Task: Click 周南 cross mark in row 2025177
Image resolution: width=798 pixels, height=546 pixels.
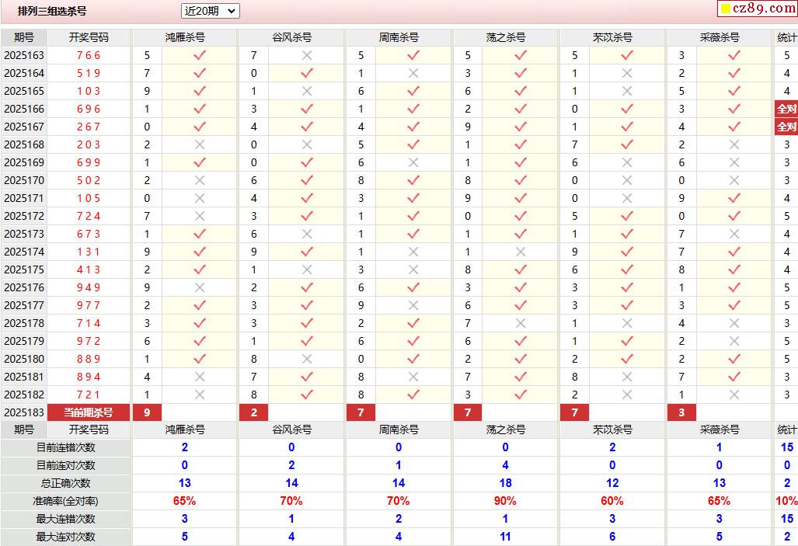Action: coord(413,305)
